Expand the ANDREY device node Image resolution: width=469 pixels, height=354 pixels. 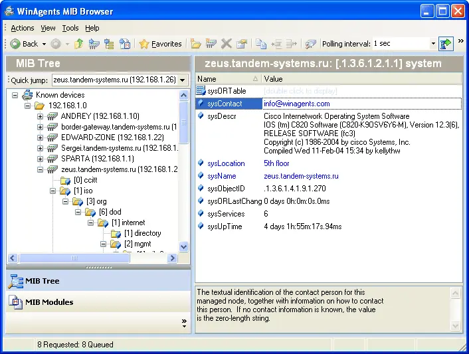41,116
